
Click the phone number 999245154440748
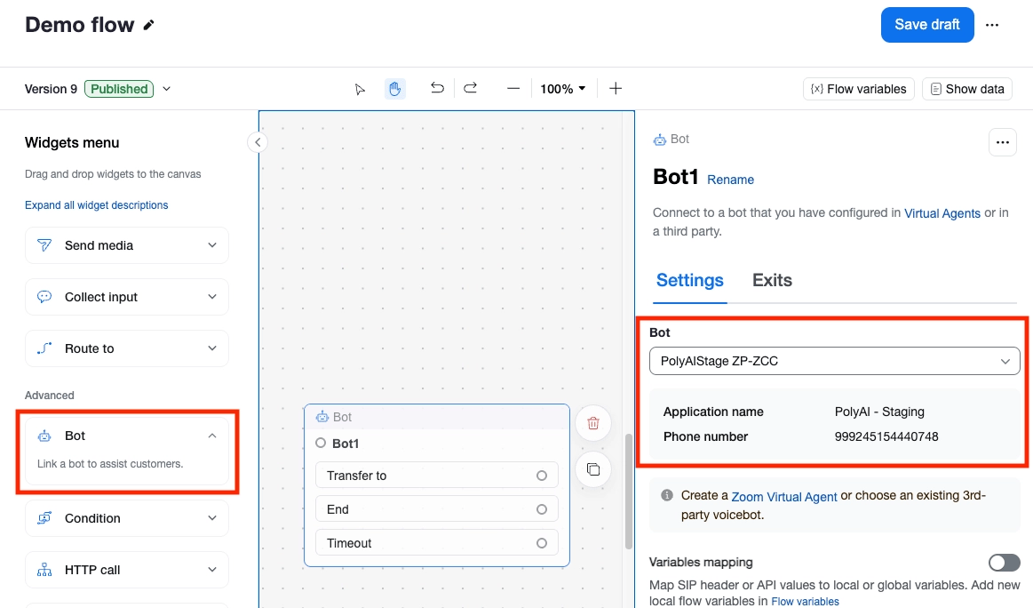(x=886, y=436)
